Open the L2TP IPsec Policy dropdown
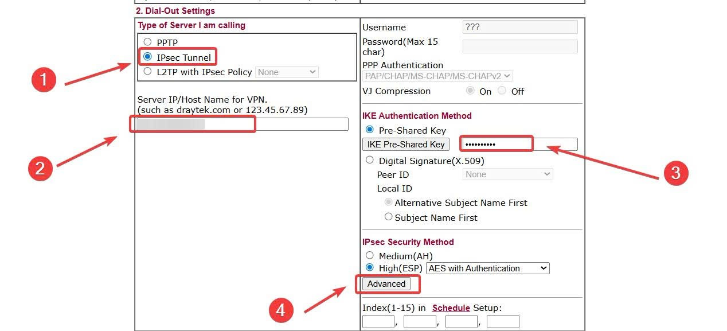This screenshot has height=331, width=727. [x=287, y=72]
